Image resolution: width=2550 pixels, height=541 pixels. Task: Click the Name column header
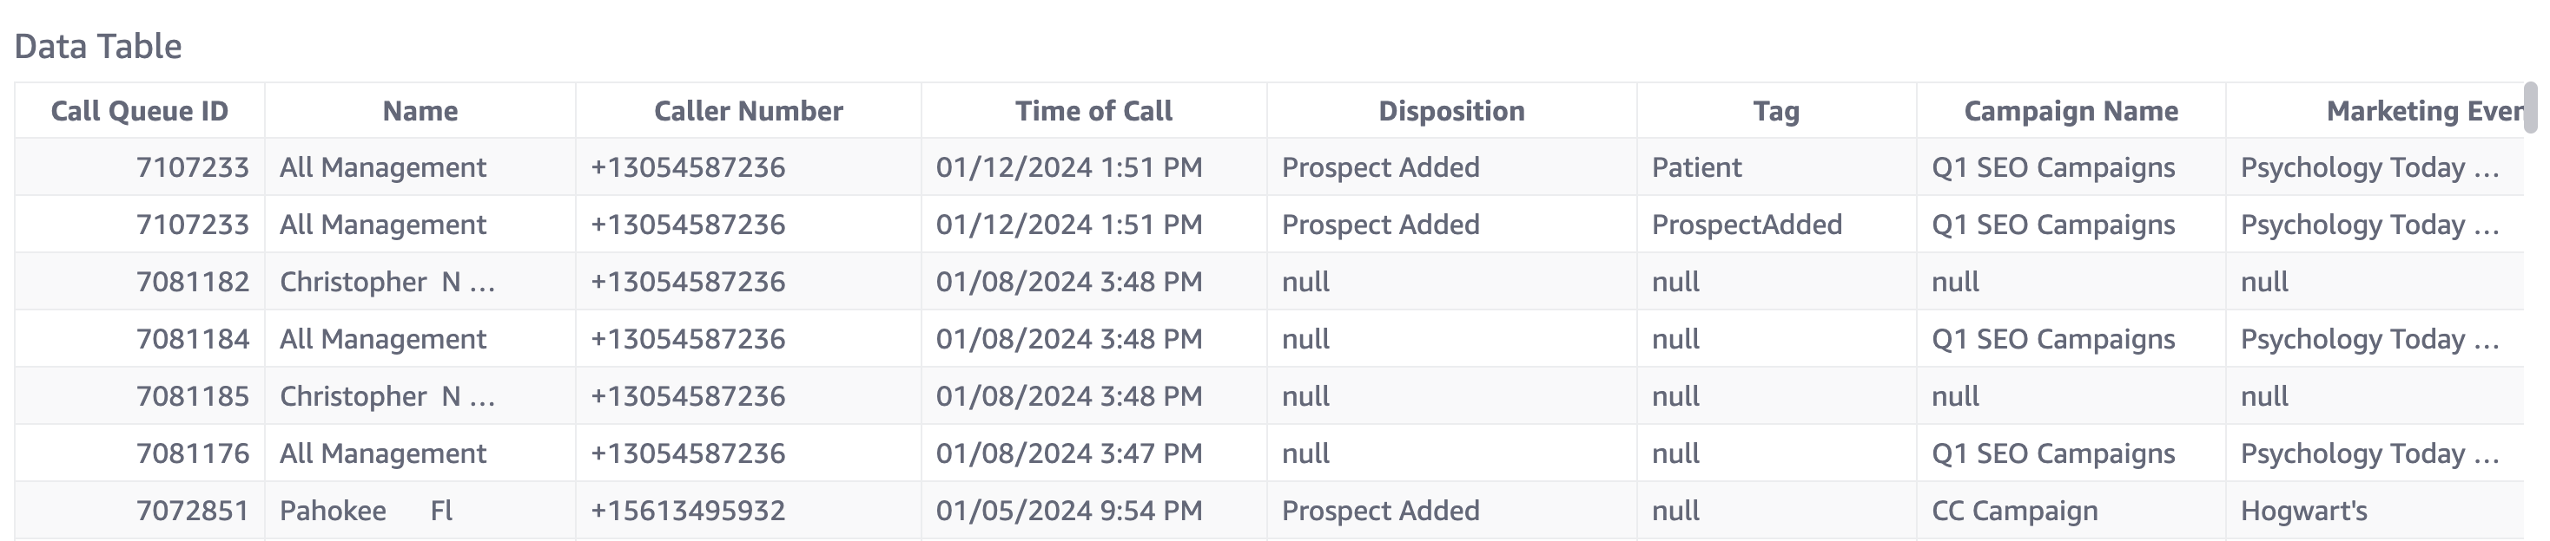tap(419, 111)
